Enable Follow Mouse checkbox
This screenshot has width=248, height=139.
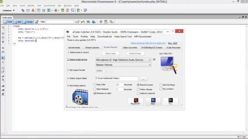138,89
